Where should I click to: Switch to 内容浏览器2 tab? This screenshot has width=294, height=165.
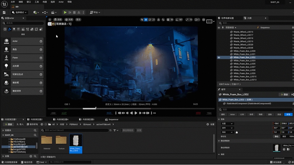pyautogui.click(x=35, y=120)
